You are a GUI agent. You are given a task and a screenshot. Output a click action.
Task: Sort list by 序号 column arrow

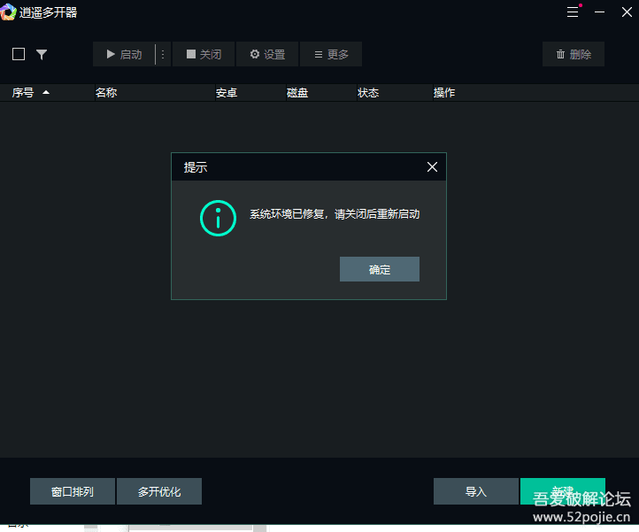pyautogui.click(x=46, y=92)
